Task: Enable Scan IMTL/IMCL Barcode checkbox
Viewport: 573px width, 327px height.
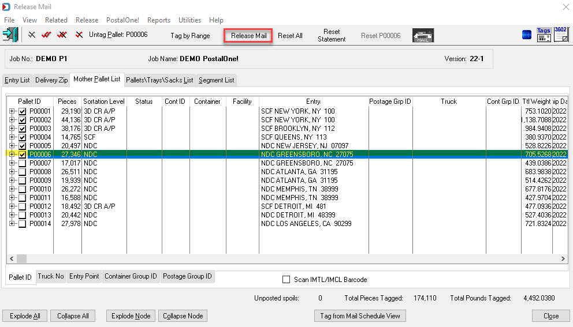Action: (x=286, y=280)
